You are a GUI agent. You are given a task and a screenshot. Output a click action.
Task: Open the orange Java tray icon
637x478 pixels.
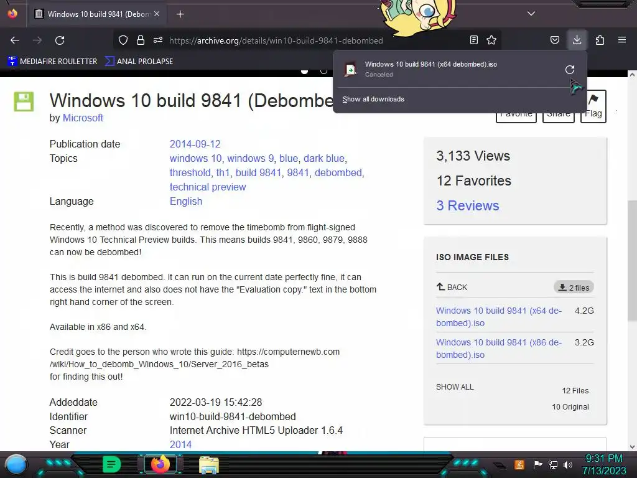(519, 464)
